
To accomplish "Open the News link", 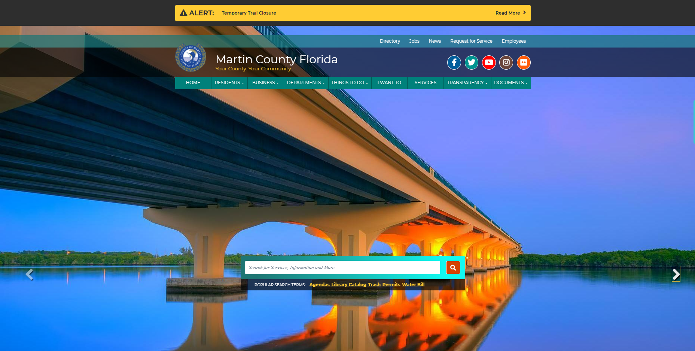I will coord(435,41).
